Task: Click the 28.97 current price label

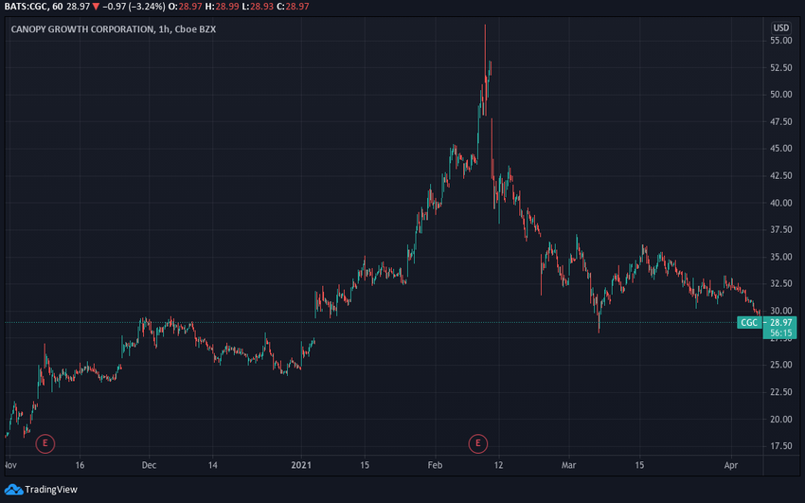Action: (781, 322)
